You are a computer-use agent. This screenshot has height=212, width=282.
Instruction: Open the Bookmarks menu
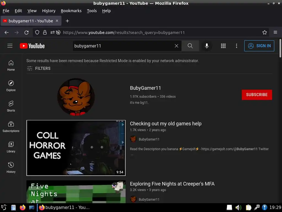click(71, 11)
